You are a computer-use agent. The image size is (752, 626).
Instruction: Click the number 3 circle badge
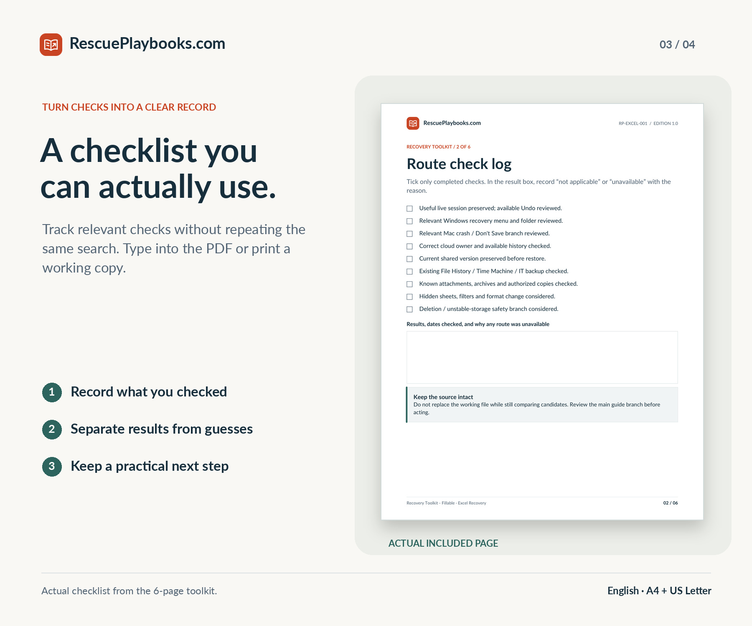tap(52, 467)
